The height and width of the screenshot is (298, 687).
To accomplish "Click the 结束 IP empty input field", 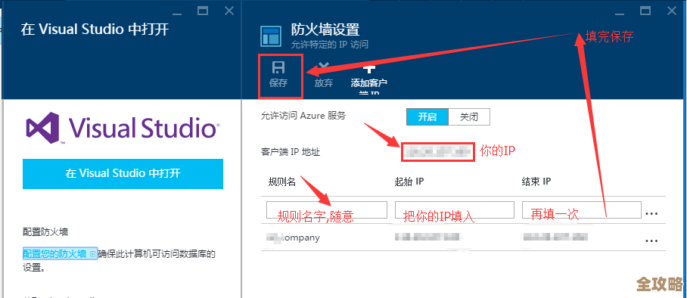I will point(581,210).
